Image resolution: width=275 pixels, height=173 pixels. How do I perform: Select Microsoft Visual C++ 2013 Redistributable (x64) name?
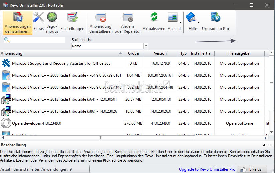64,99
